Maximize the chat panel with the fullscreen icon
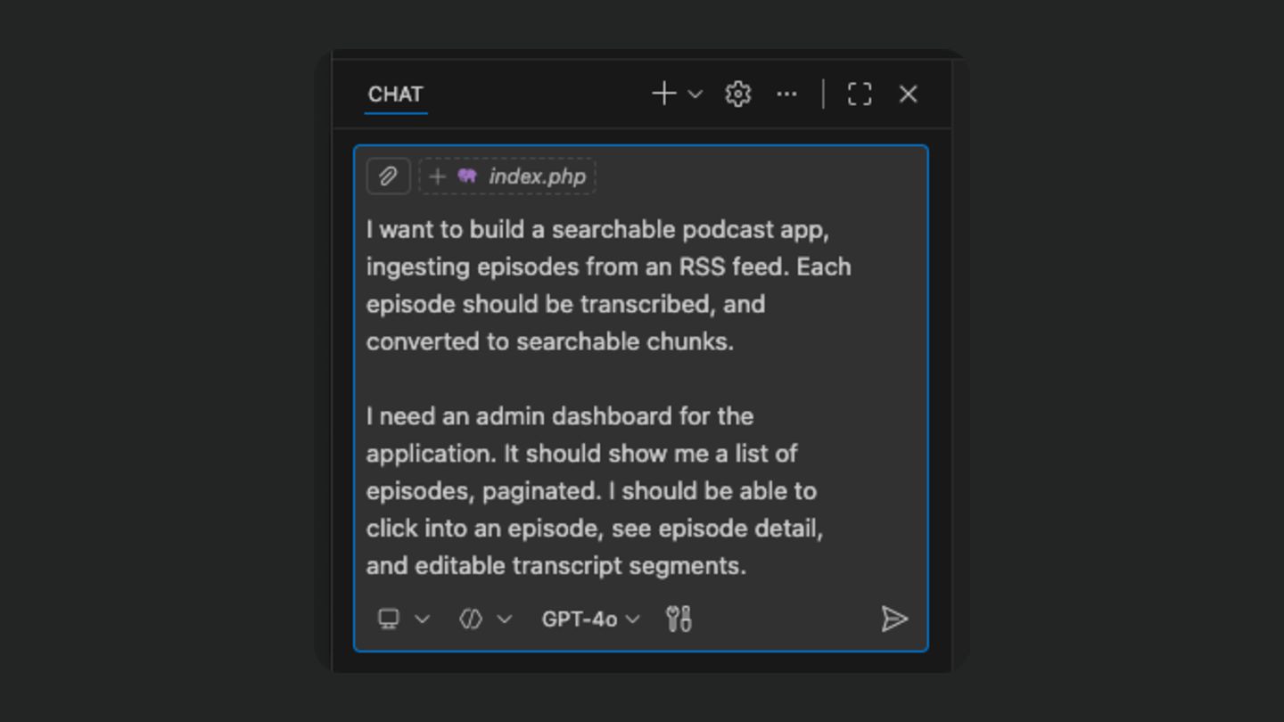Viewport: 1284px width, 722px height. 859,94
